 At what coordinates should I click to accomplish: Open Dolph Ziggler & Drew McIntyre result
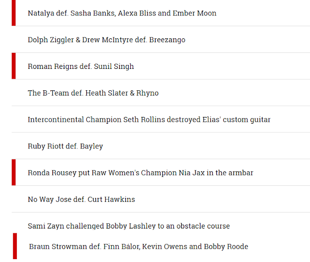pyautogui.click(x=107, y=40)
